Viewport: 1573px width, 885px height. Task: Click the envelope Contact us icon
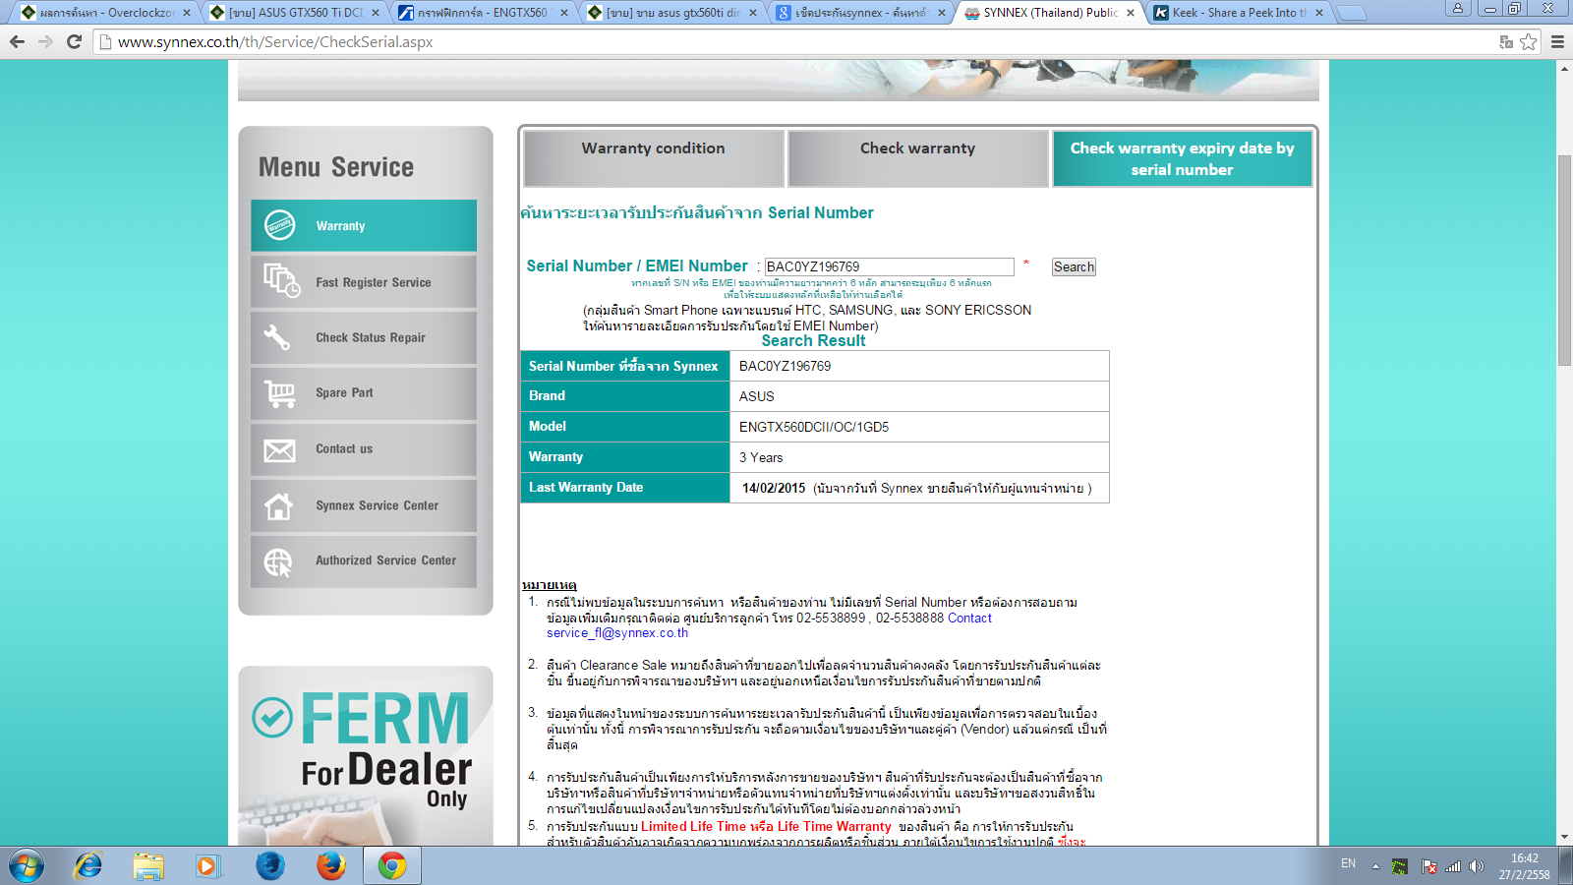279,449
